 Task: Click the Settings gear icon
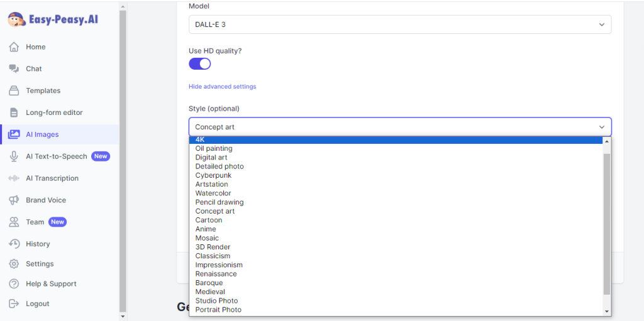tap(14, 264)
